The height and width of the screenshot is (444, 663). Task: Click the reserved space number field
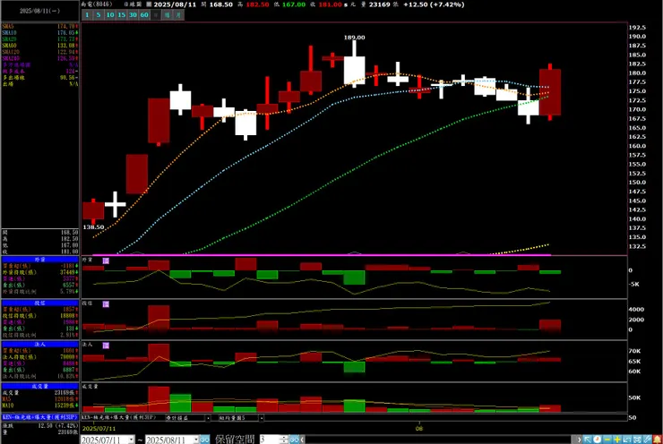pos(270,440)
